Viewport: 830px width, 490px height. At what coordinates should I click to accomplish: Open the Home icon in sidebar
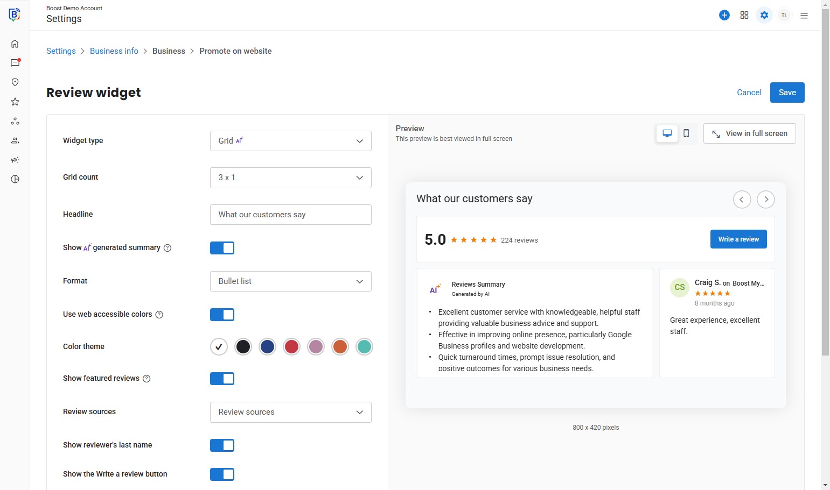click(x=15, y=44)
